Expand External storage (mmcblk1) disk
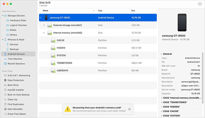This screenshot has height=118, width=205. coord(44,25)
